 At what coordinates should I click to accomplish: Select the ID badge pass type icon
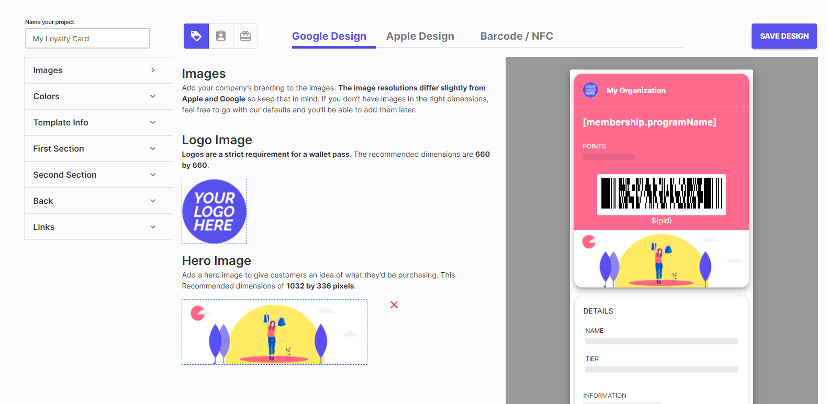click(221, 36)
